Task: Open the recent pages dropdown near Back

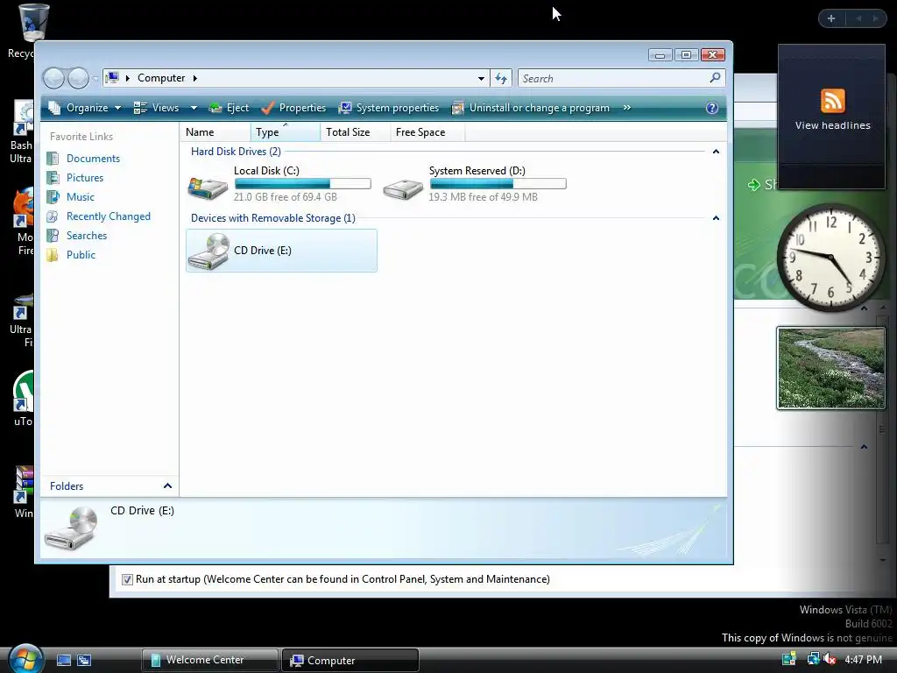Action: tap(95, 78)
